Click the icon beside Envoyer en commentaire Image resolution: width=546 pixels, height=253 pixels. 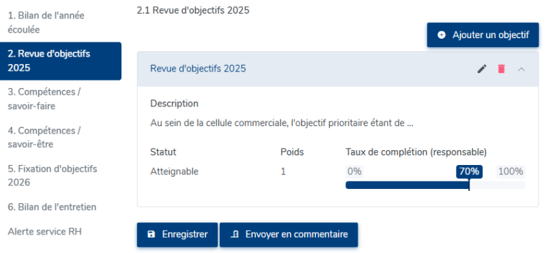click(x=235, y=235)
